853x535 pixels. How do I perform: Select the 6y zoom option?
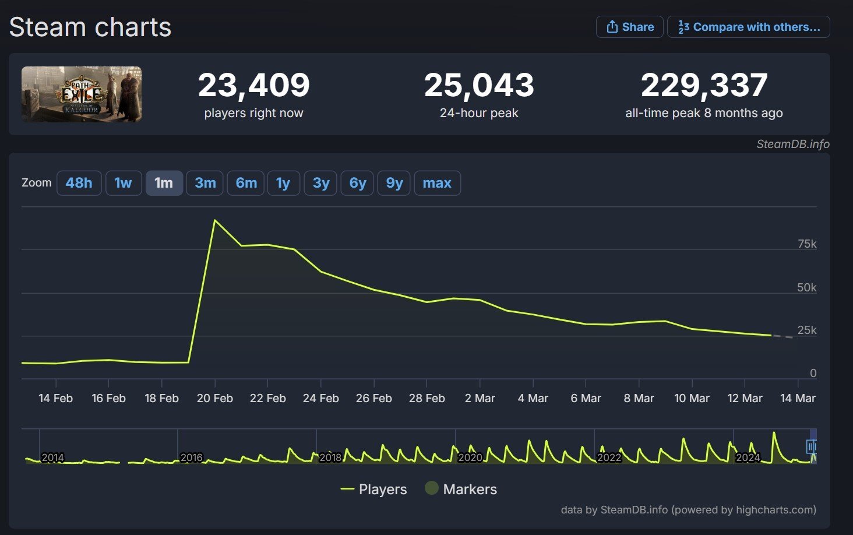coord(357,183)
